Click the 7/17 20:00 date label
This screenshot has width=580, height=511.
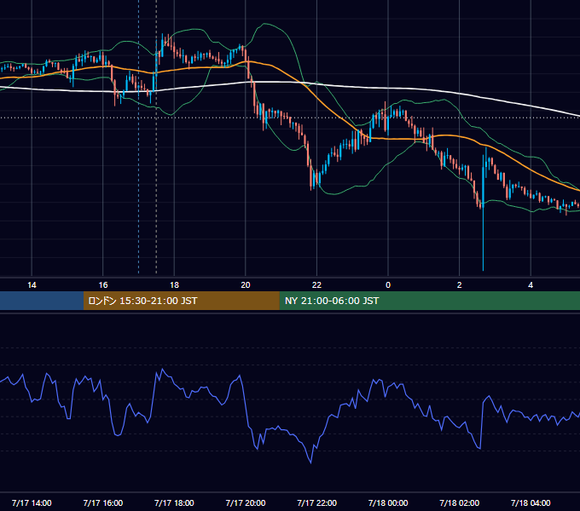246,502
